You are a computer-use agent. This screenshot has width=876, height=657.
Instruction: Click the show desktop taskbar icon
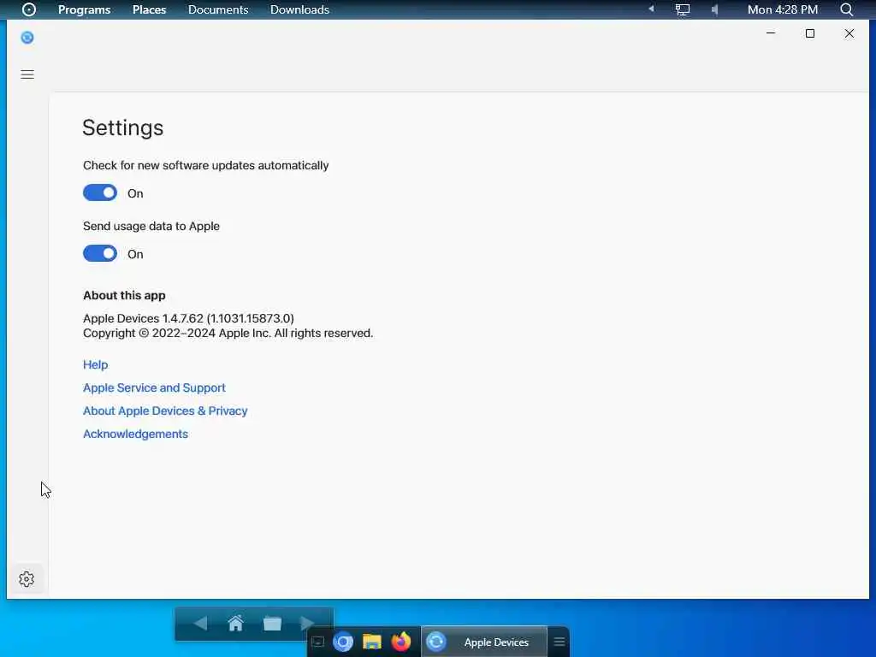pyautogui.click(x=318, y=642)
